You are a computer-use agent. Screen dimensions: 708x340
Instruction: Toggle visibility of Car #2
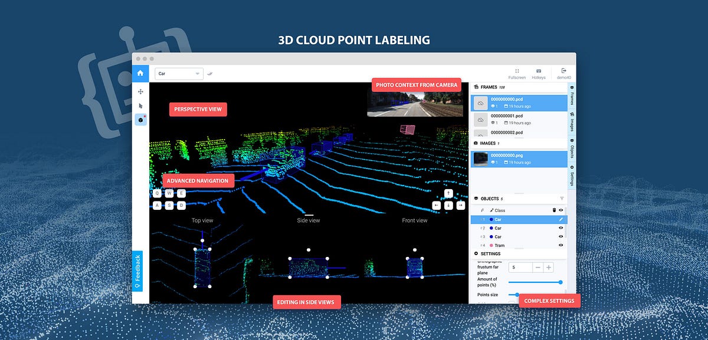click(560, 227)
